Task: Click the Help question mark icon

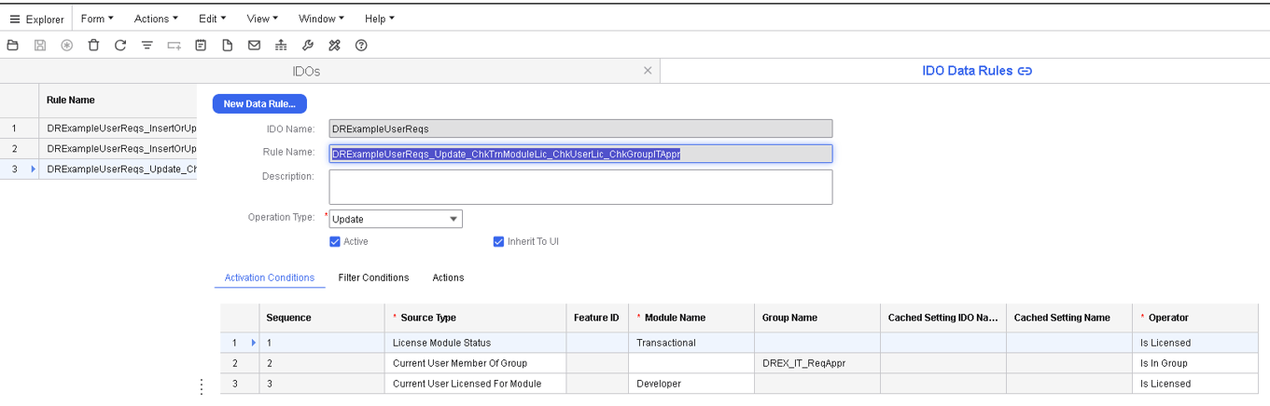Action: point(361,46)
